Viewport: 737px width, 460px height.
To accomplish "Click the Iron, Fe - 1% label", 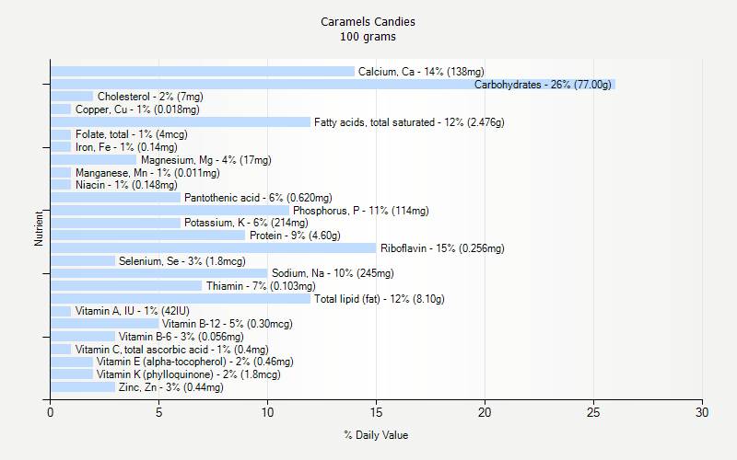I will click(x=126, y=147).
